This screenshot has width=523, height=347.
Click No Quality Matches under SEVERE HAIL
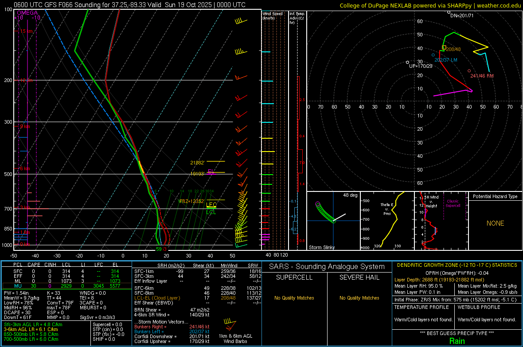point(359,298)
